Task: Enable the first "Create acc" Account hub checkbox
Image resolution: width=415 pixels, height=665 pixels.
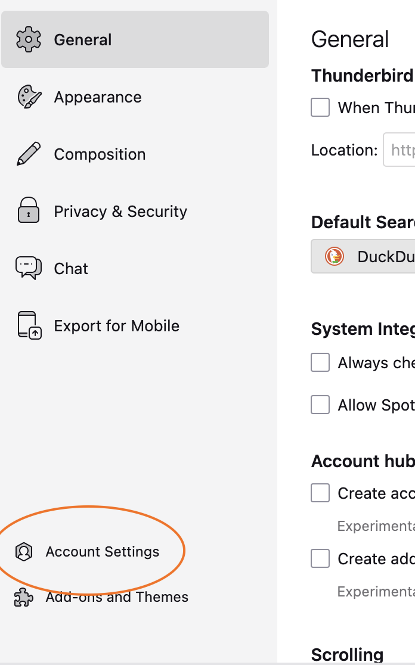Action: (320, 493)
